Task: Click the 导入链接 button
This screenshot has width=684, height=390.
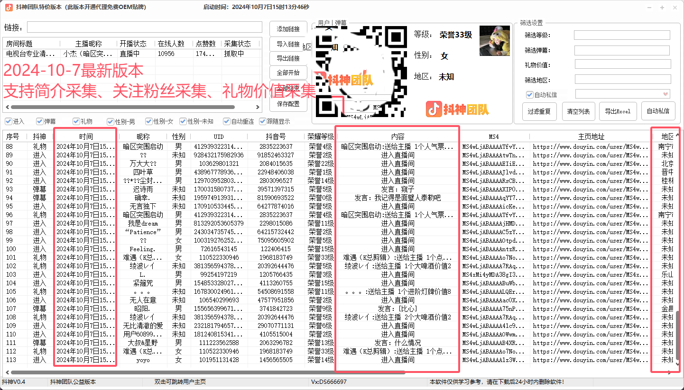Action: (x=288, y=44)
